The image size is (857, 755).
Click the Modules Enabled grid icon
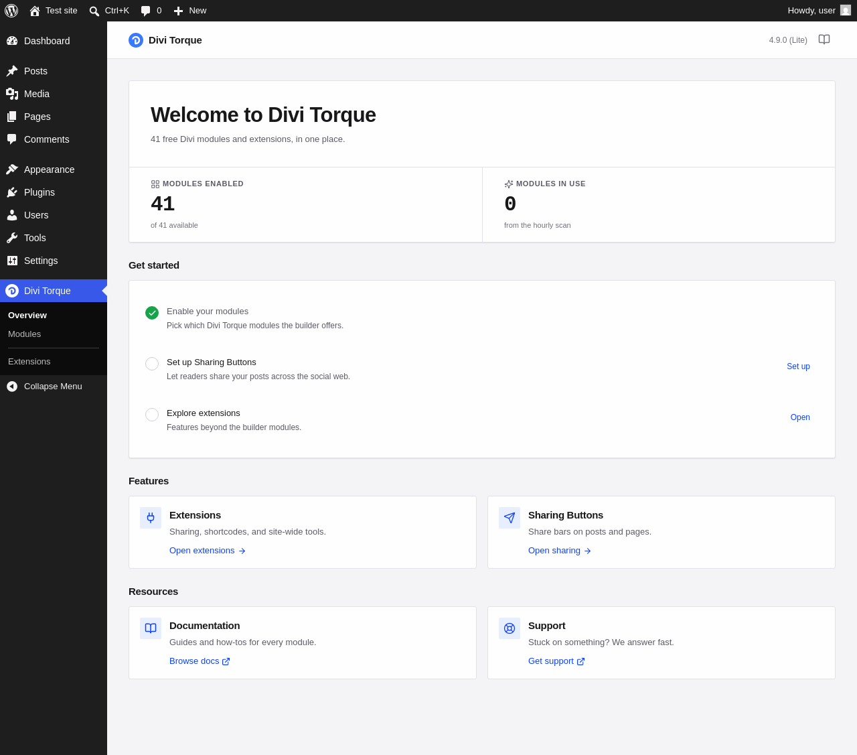[x=155, y=184]
